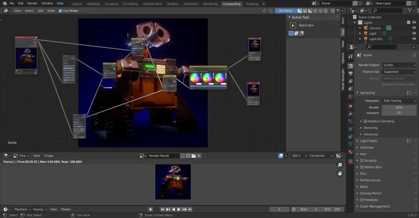Click the pin node tree icon
This screenshot has height=218, width=419.
[264, 10]
